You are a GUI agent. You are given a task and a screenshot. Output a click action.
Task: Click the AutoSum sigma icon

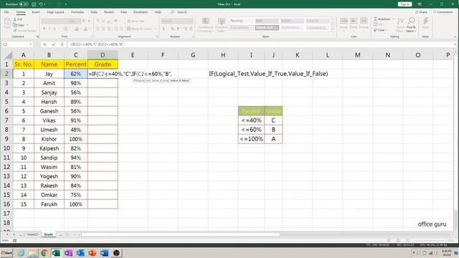point(376,19)
